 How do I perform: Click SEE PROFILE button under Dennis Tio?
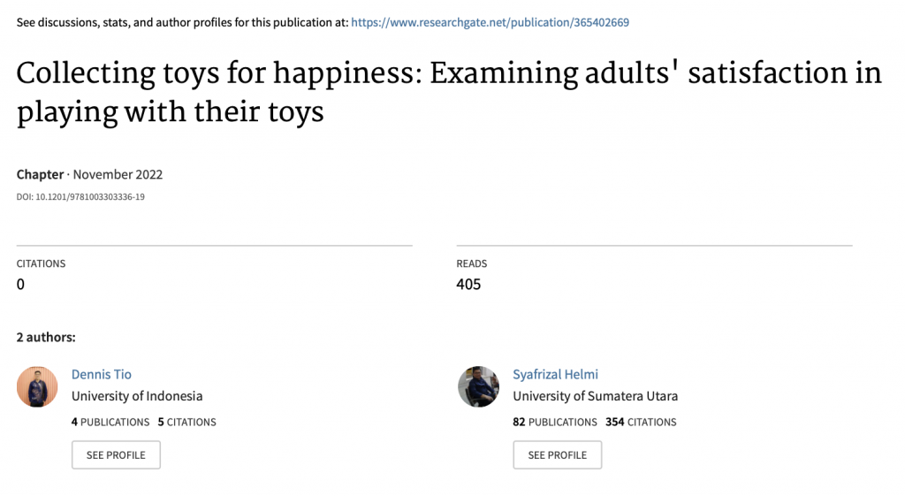coord(116,455)
